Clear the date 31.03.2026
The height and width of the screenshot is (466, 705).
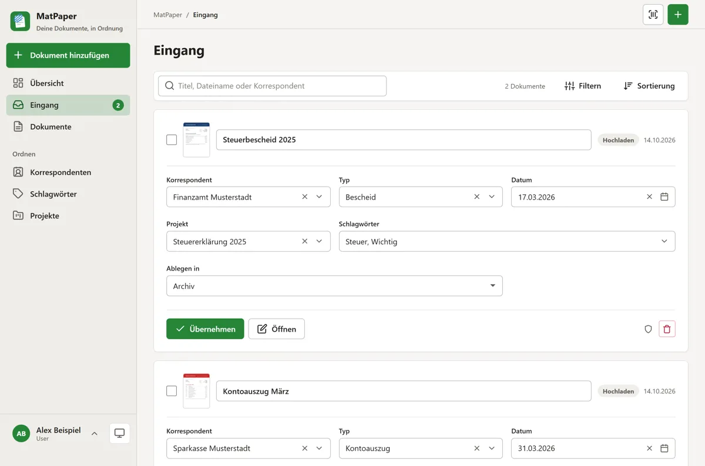(649, 448)
